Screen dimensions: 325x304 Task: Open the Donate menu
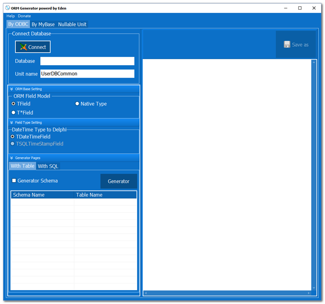[x=24, y=16]
